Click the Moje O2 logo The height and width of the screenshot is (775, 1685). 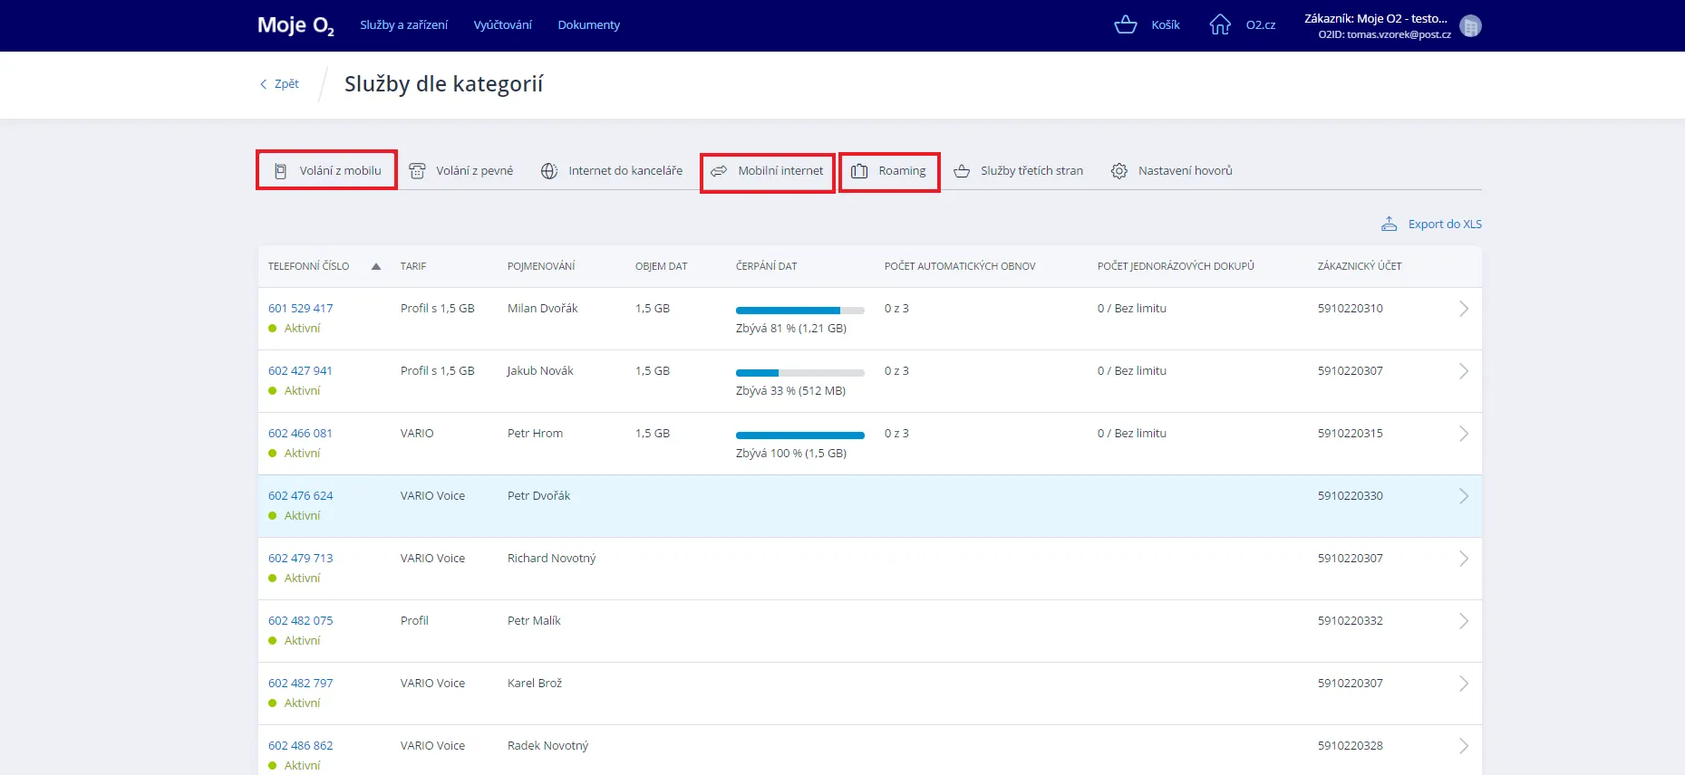point(295,25)
